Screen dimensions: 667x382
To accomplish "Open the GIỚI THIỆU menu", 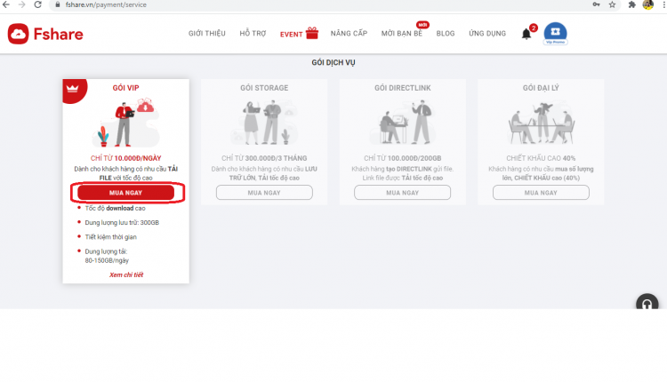I will [206, 34].
